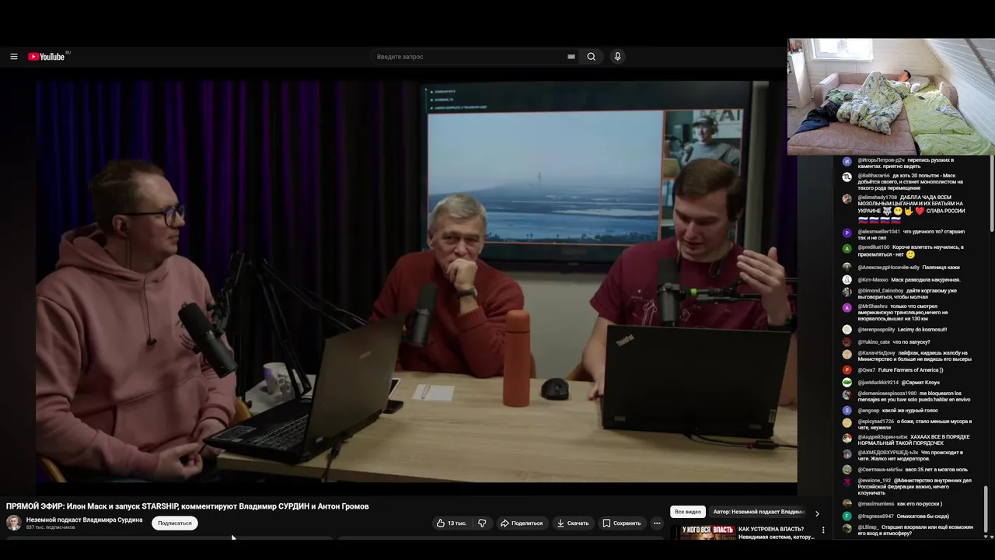
Task: Open @alexmueller1041 chat avatar
Action: pos(847,233)
